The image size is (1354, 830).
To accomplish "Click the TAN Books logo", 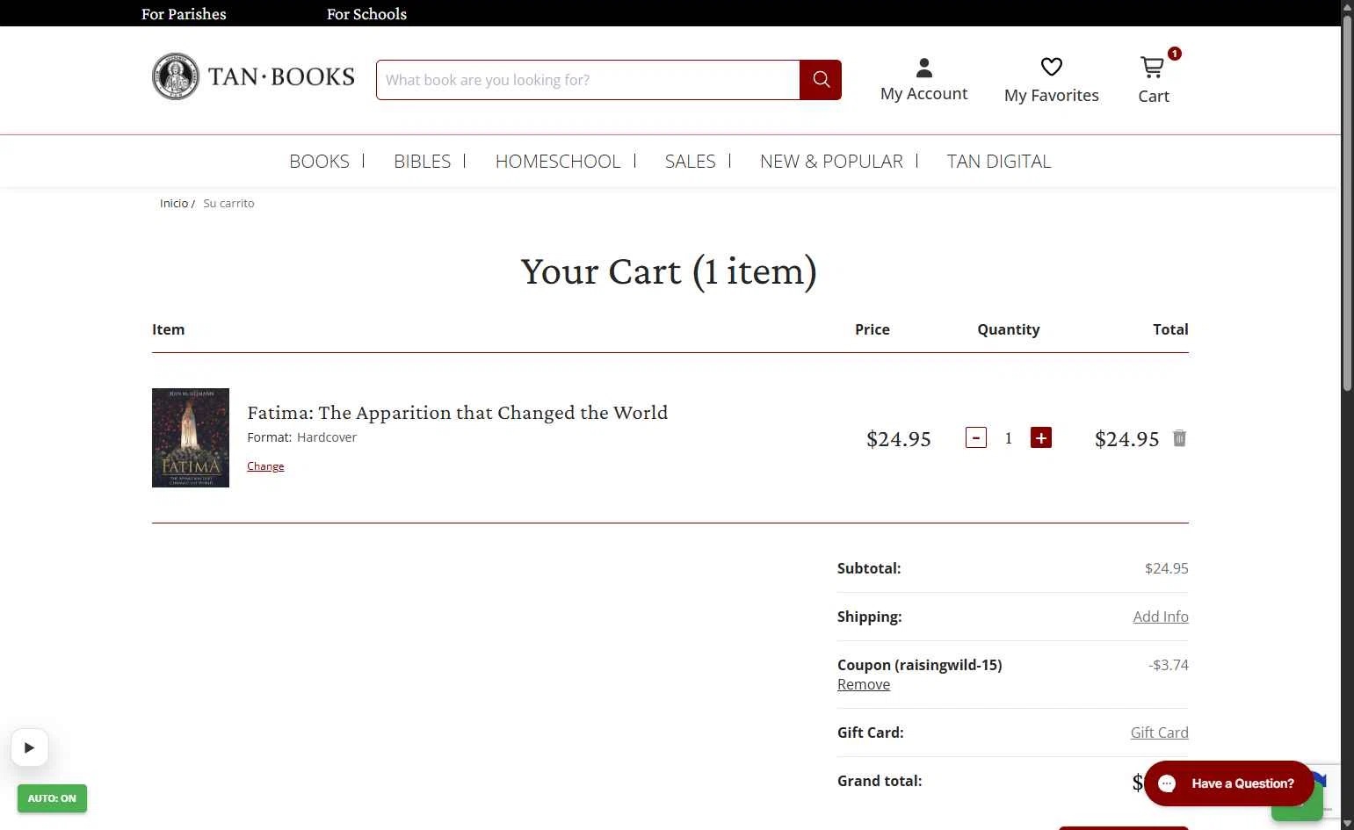I will click(x=253, y=76).
